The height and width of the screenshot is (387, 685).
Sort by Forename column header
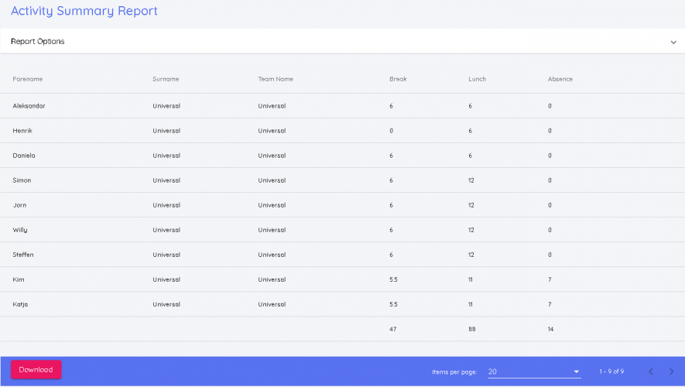(x=28, y=79)
